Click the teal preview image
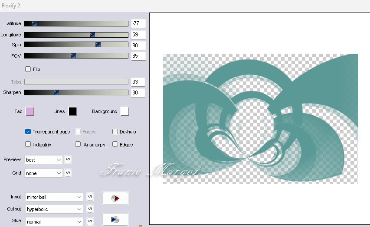This screenshot has height=227, width=370. [261, 119]
